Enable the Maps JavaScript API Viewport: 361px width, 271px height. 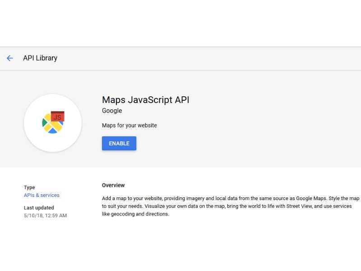[119, 143]
